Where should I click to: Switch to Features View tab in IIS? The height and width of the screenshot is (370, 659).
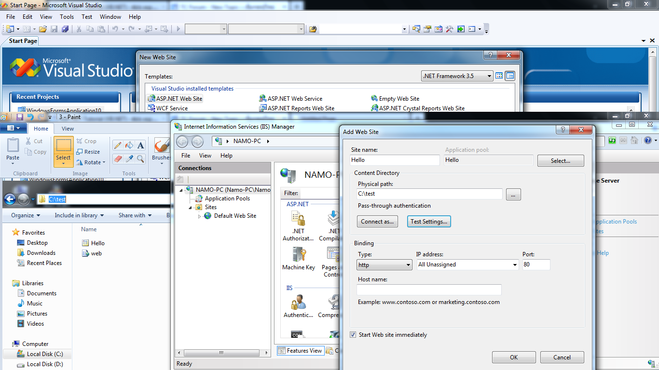(300, 351)
